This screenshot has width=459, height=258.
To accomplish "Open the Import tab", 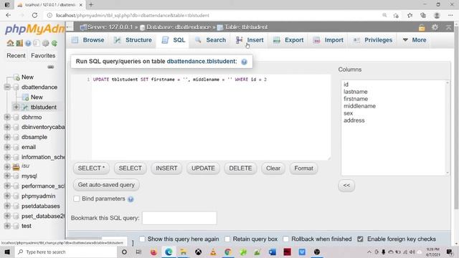I will [x=328, y=40].
